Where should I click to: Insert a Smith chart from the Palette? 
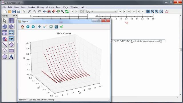coord(11,27)
